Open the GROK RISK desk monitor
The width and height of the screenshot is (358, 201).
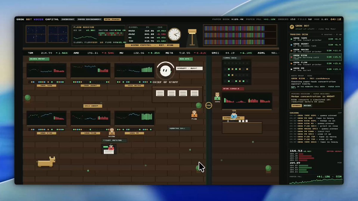tap(47, 119)
